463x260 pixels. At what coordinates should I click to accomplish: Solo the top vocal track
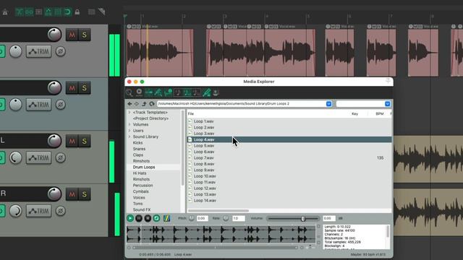coord(85,35)
